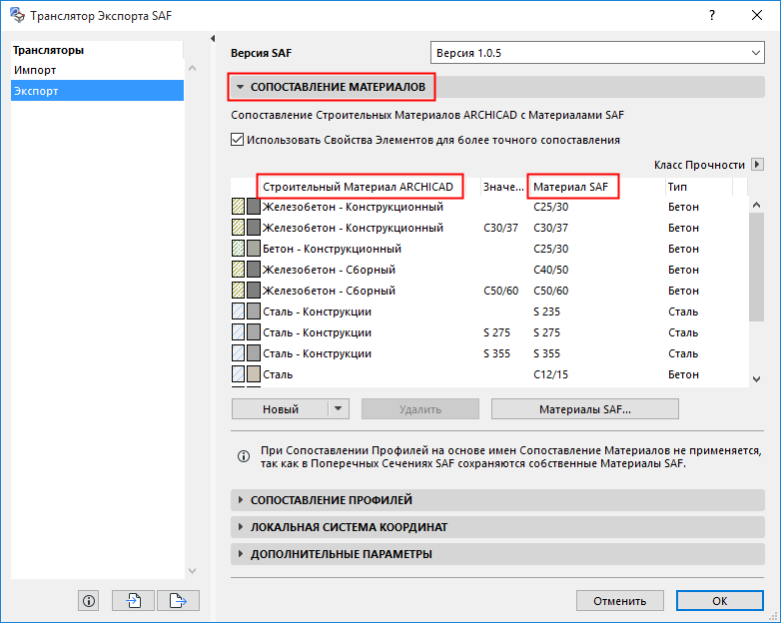Close the dialog with the X button
The height and width of the screenshot is (623, 781).
[757, 15]
